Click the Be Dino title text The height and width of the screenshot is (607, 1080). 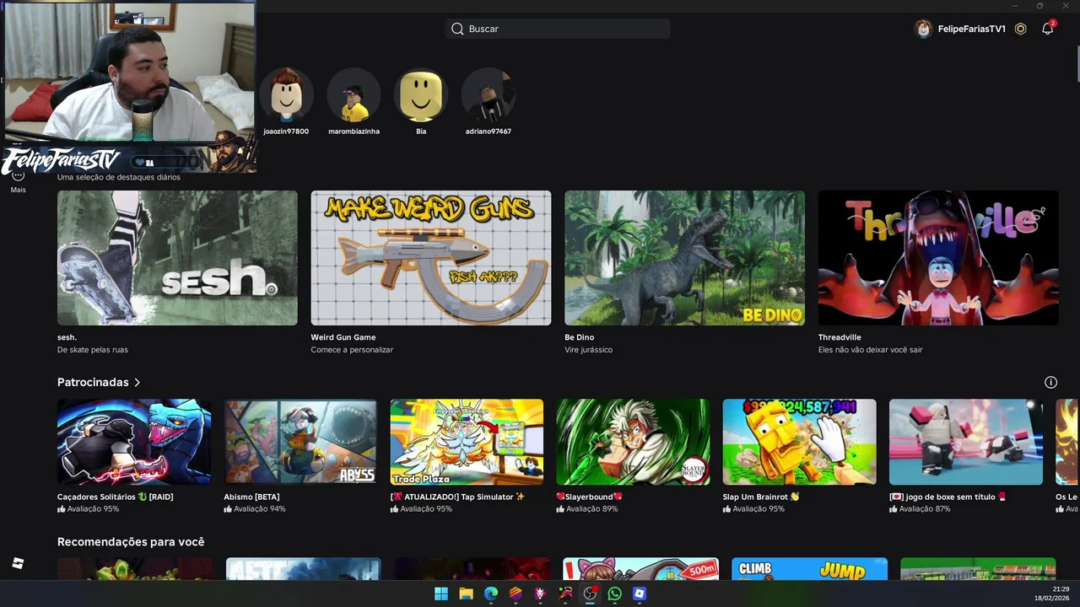pyautogui.click(x=580, y=337)
